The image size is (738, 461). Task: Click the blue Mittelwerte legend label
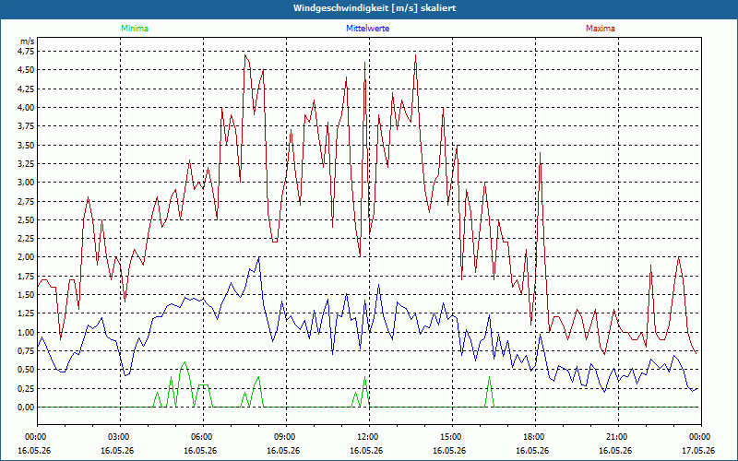click(x=367, y=29)
